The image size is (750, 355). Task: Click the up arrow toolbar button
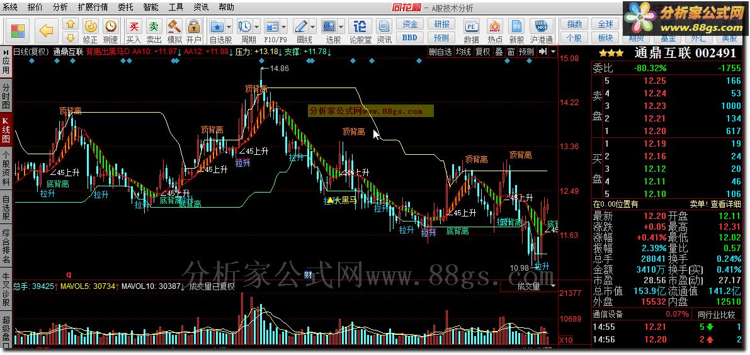(71, 24)
